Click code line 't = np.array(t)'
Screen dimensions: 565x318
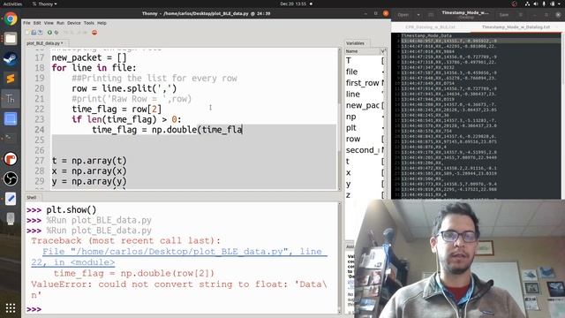89,161
